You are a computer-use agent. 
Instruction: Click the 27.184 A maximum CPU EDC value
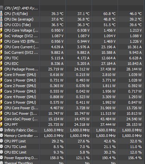point(108,64)
